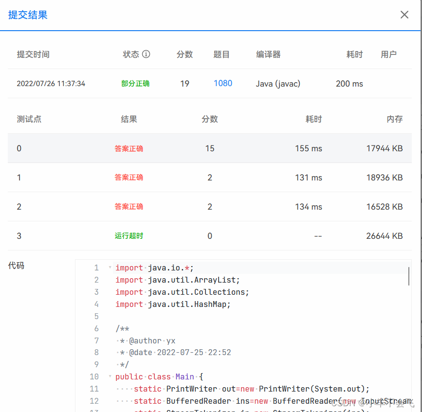Click the 编译器 column header

(x=268, y=54)
